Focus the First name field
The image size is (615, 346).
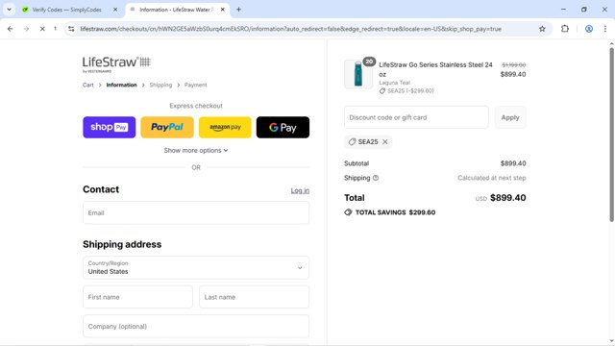pyautogui.click(x=137, y=297)
